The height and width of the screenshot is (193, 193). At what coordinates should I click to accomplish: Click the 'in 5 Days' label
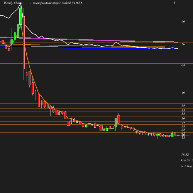186,166
